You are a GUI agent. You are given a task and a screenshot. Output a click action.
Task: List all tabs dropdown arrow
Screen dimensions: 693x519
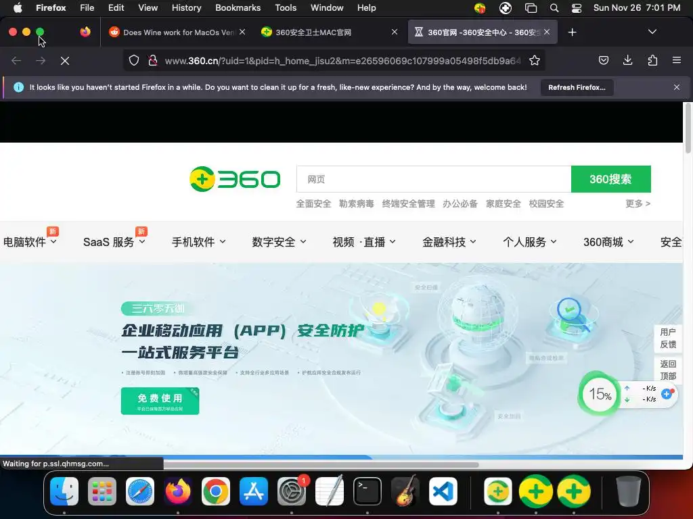click(652, 32)
